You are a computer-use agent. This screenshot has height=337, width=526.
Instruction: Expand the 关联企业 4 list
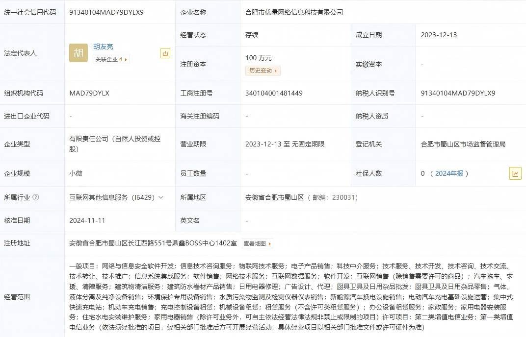[x=111, y=59]
